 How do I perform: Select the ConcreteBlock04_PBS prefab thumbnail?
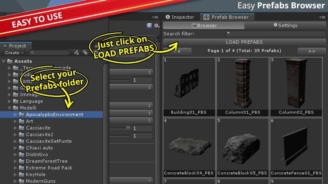click(x=189, y=147)
